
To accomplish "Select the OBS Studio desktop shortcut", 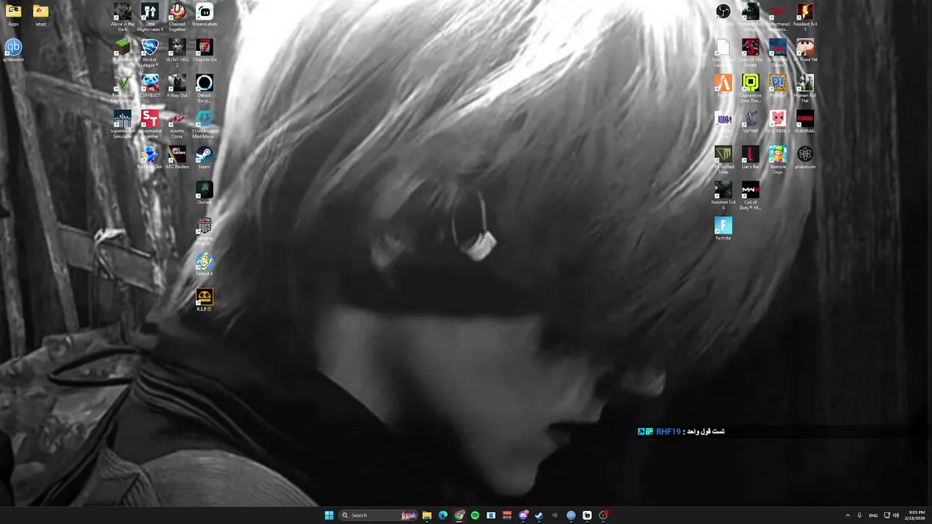I will (723, 15).
